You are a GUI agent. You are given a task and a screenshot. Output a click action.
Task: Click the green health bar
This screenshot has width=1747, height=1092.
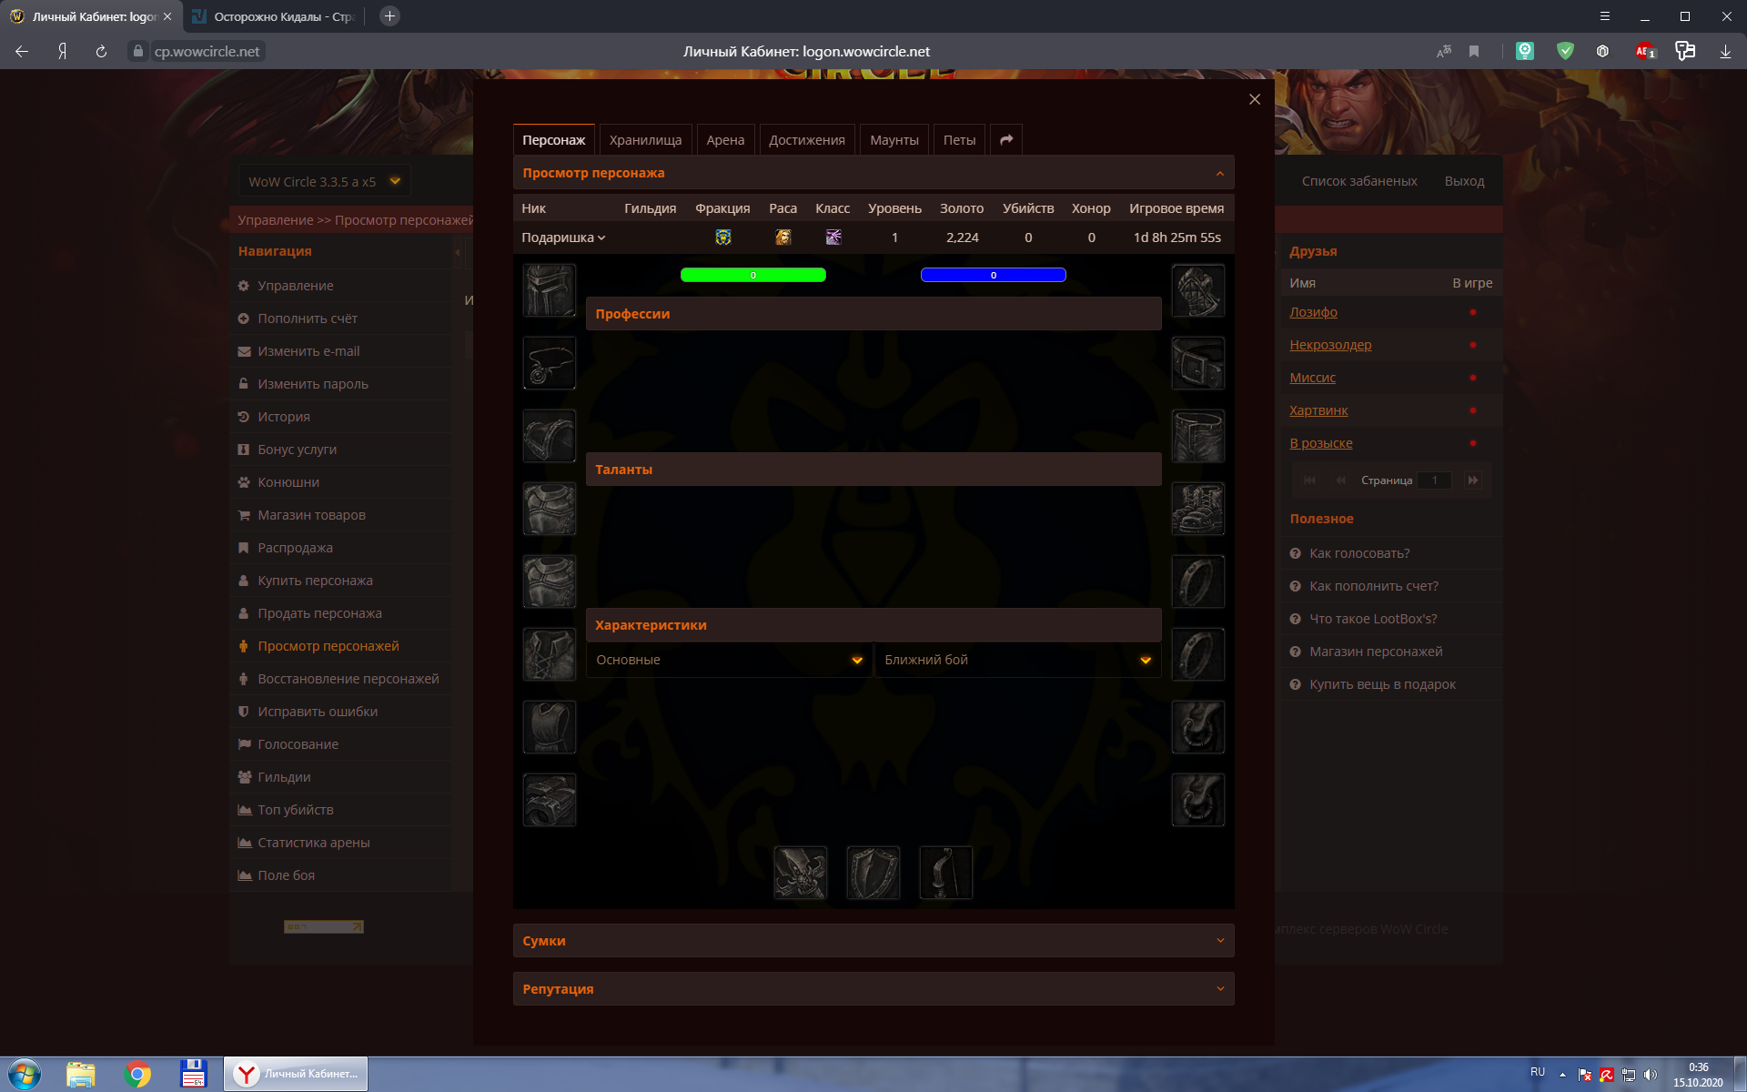click(x=752, y=275)
